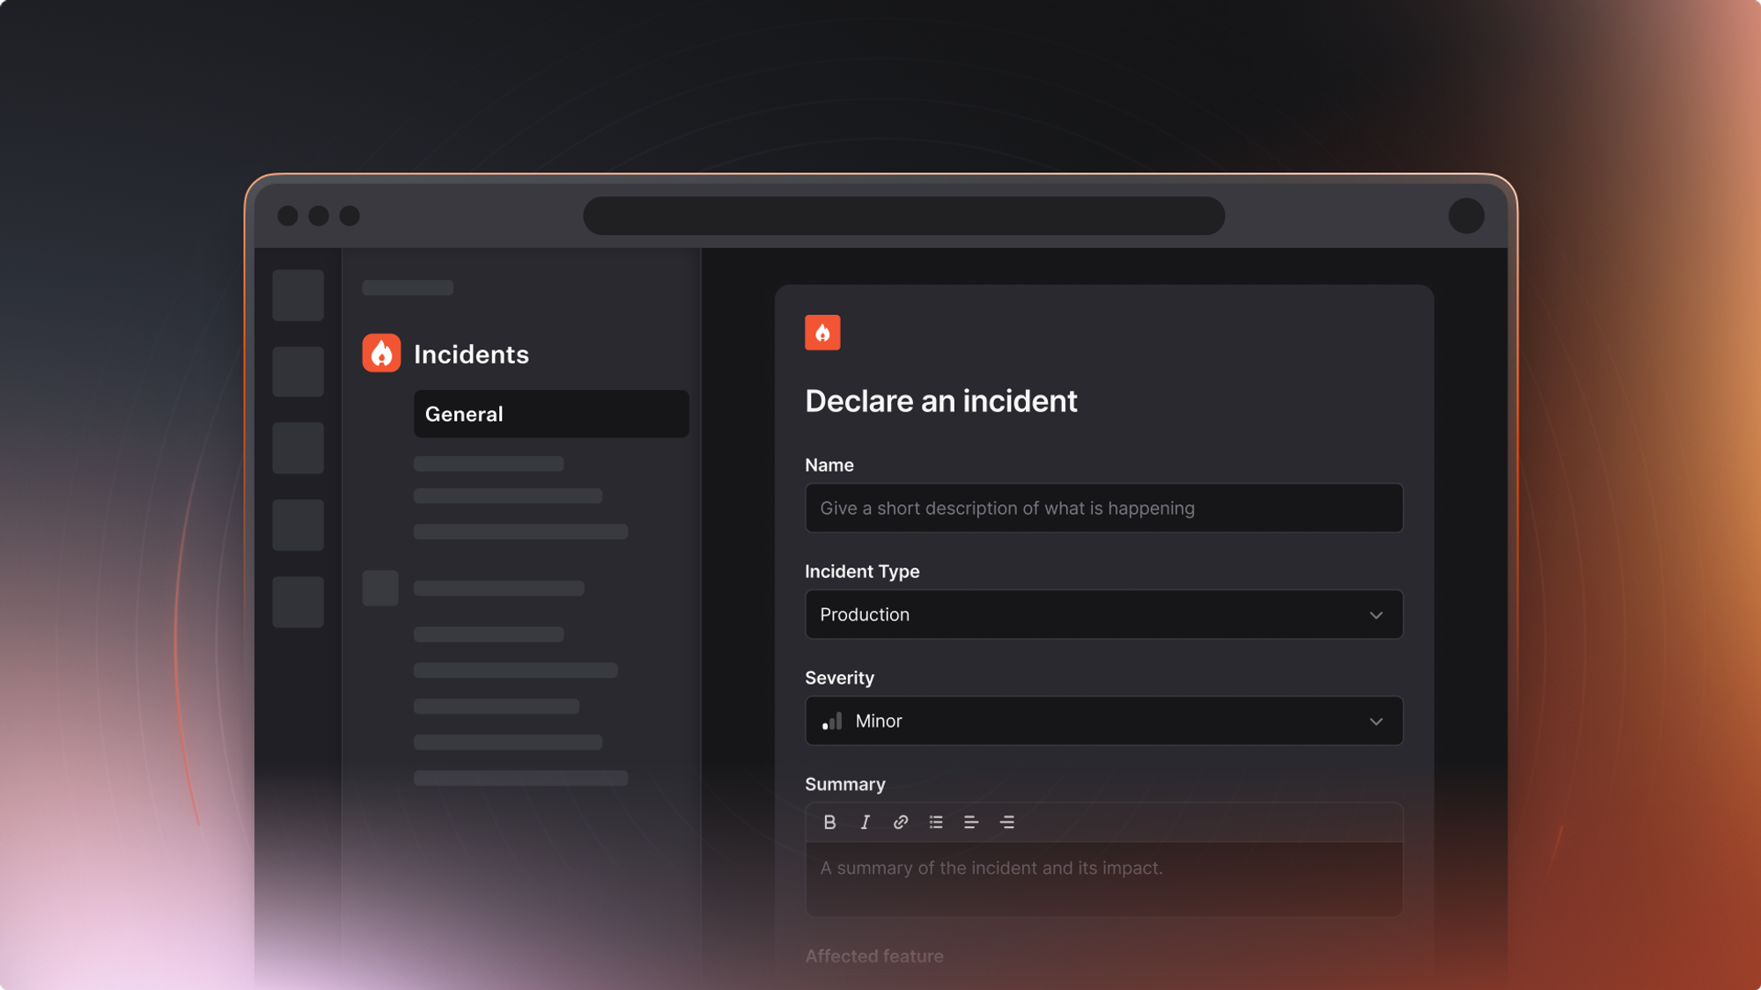Click the round profile button top right
Viewport: 1761px width, 990px height.
pyautogui.click(x=1466, y=216)
